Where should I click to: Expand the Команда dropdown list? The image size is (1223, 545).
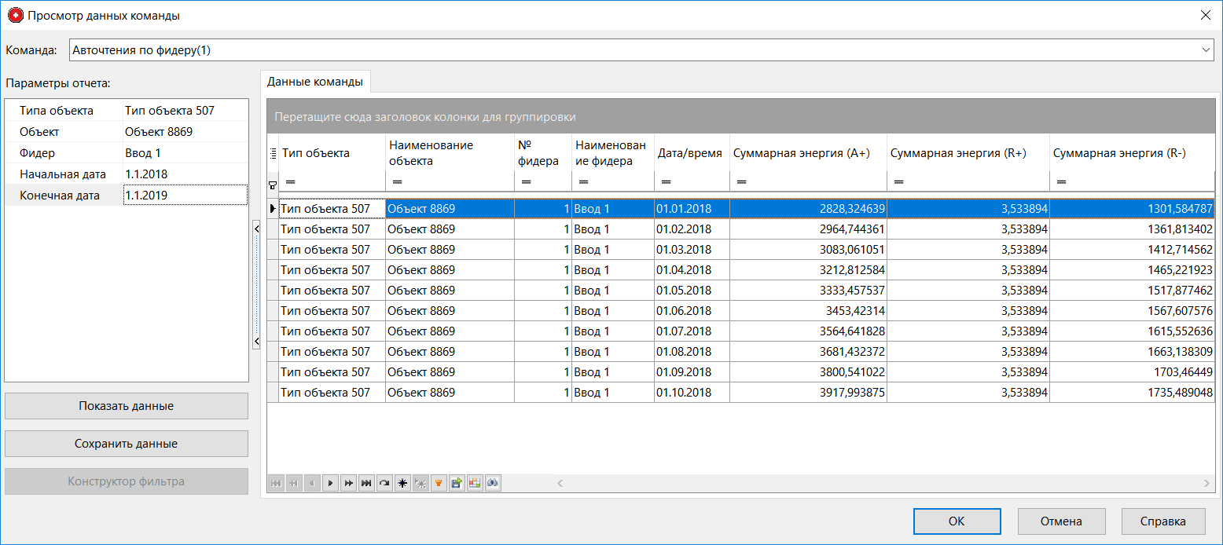coord(1205,49)
